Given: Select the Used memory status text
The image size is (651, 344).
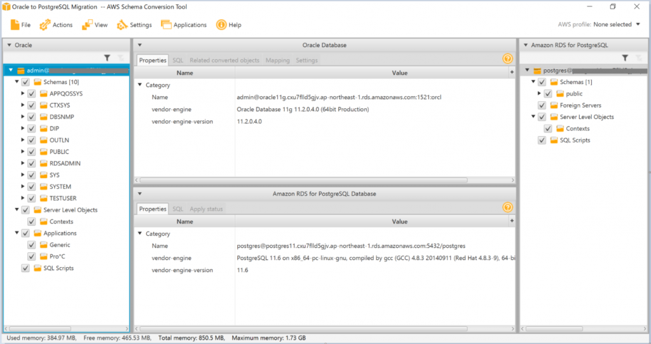Looking at the screenshot, I should tap(41, 338).
